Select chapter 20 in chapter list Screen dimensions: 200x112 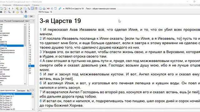[30, 68]
